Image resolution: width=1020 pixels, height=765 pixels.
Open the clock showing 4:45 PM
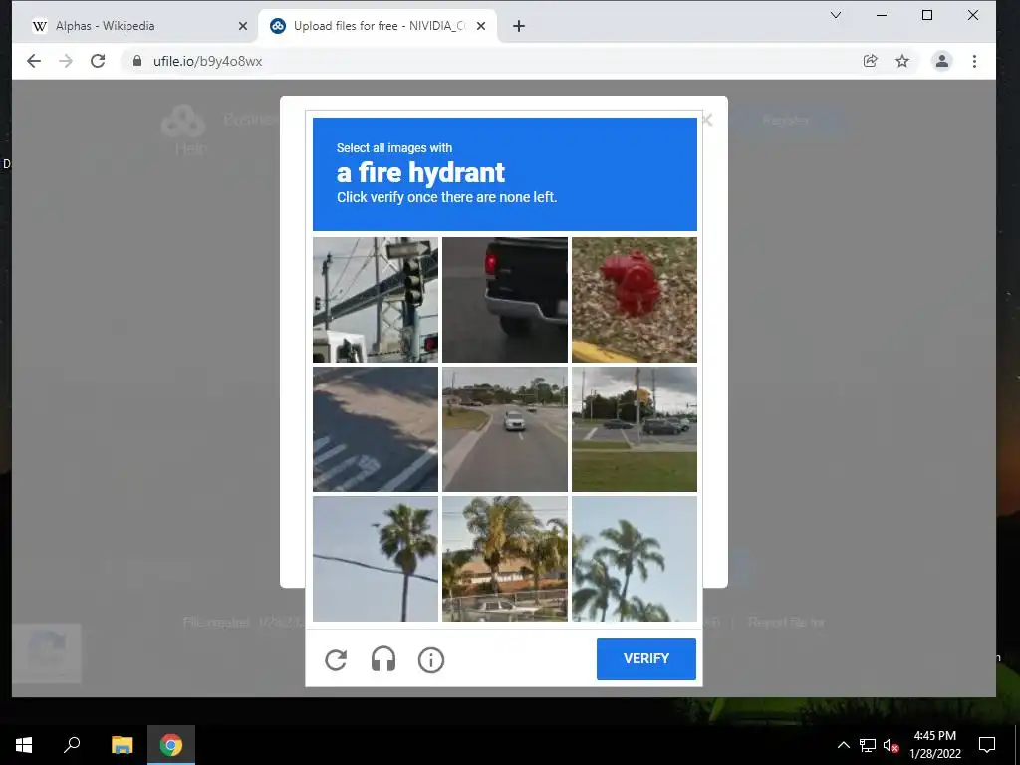[934, 745]
